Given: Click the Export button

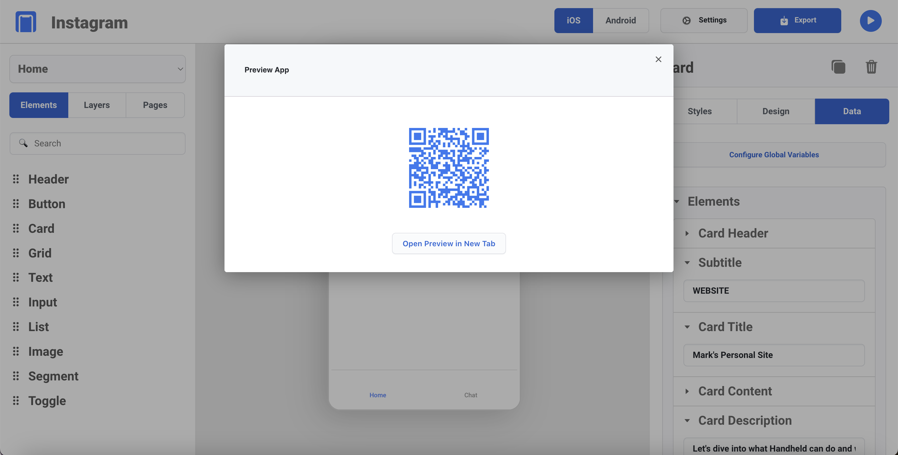Looking at the screenshot, I should (x=797, y=21).
